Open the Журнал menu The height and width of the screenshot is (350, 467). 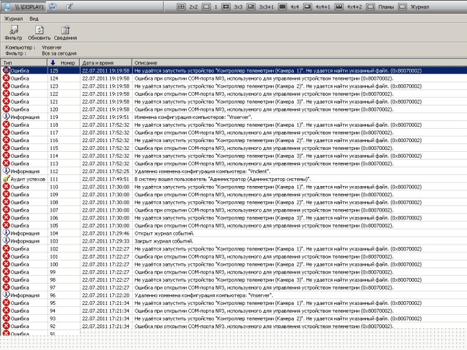[14, 19]
